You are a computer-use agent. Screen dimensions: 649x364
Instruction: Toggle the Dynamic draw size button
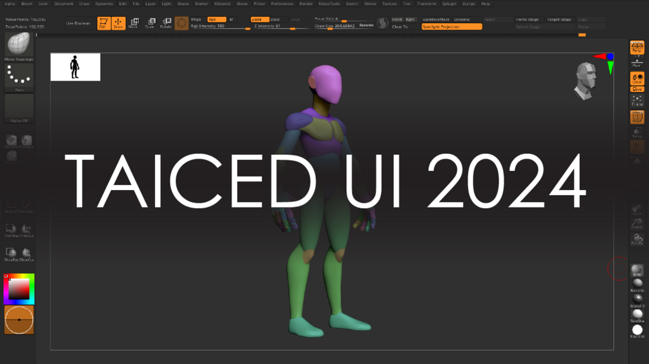(x=366, y=25)
